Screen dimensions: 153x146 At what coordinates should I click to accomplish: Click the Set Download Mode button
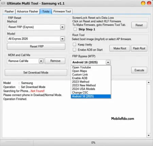(36, 72)
